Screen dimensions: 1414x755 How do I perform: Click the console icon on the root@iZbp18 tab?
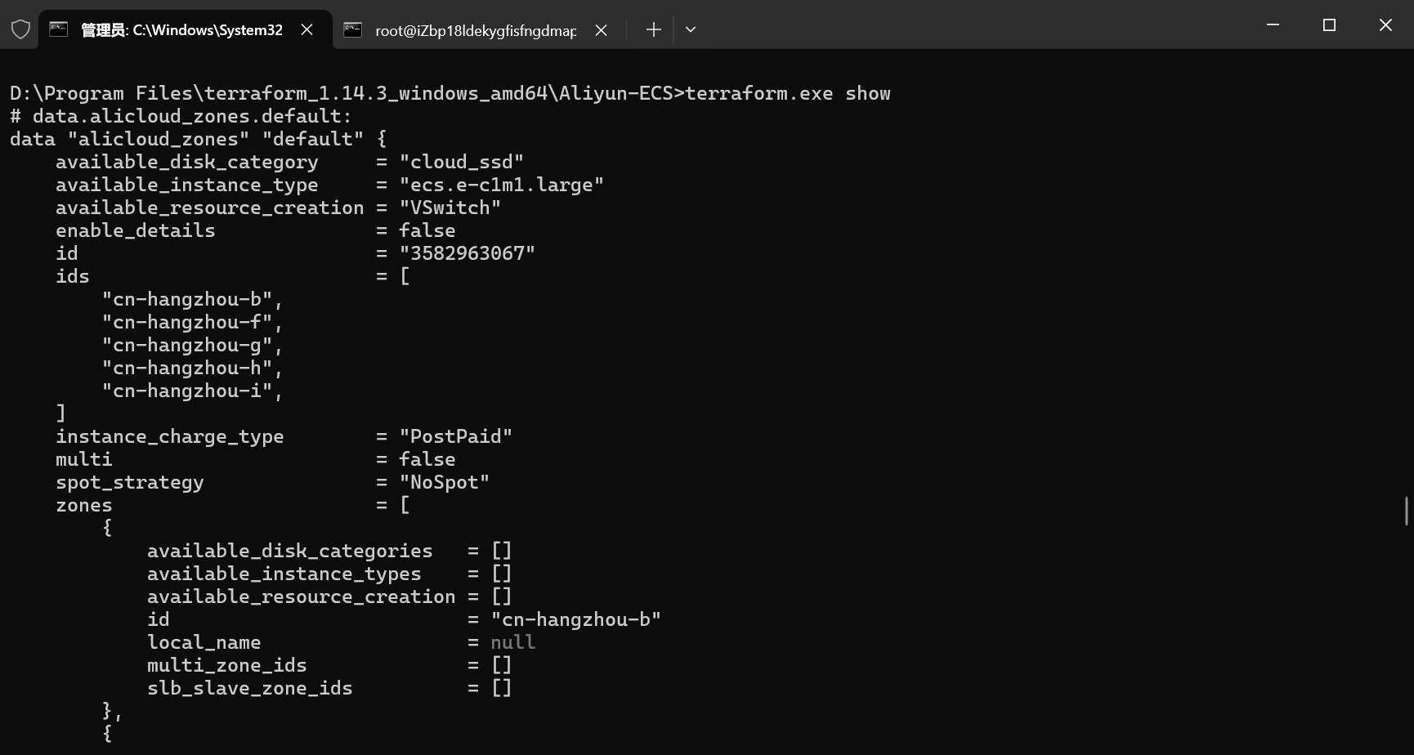coord(353,30)
